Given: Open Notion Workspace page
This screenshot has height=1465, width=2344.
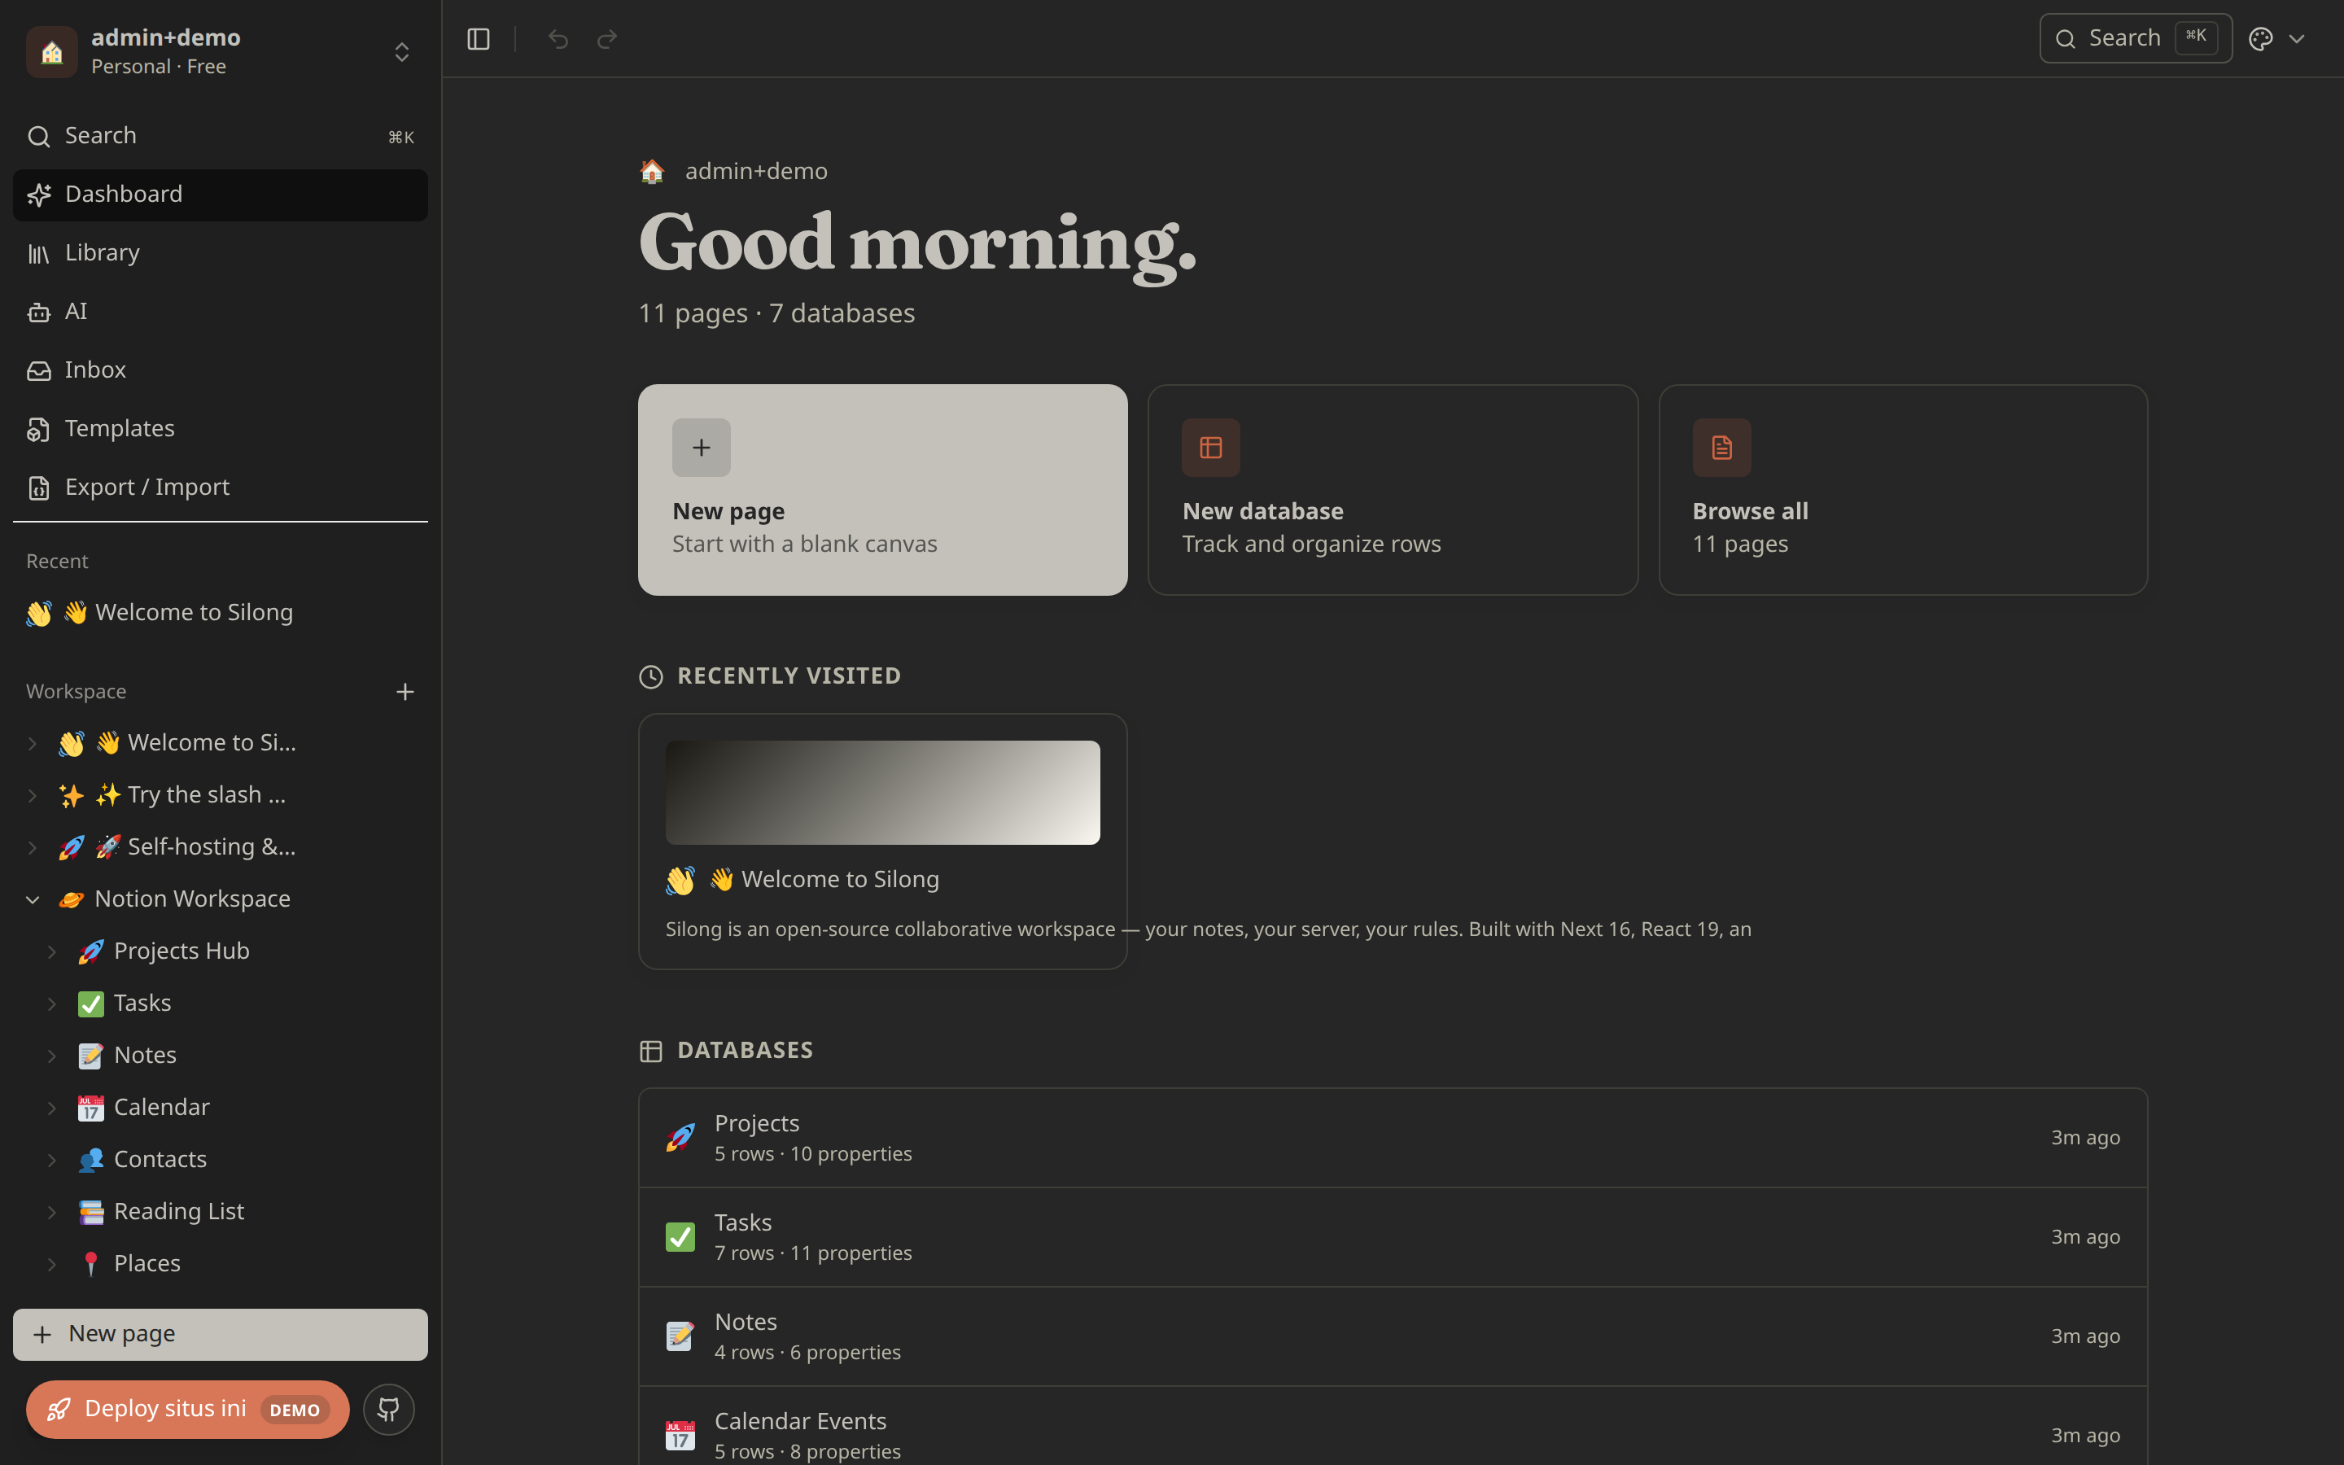Looking at the screenshot, I should (x=192, y=899).
